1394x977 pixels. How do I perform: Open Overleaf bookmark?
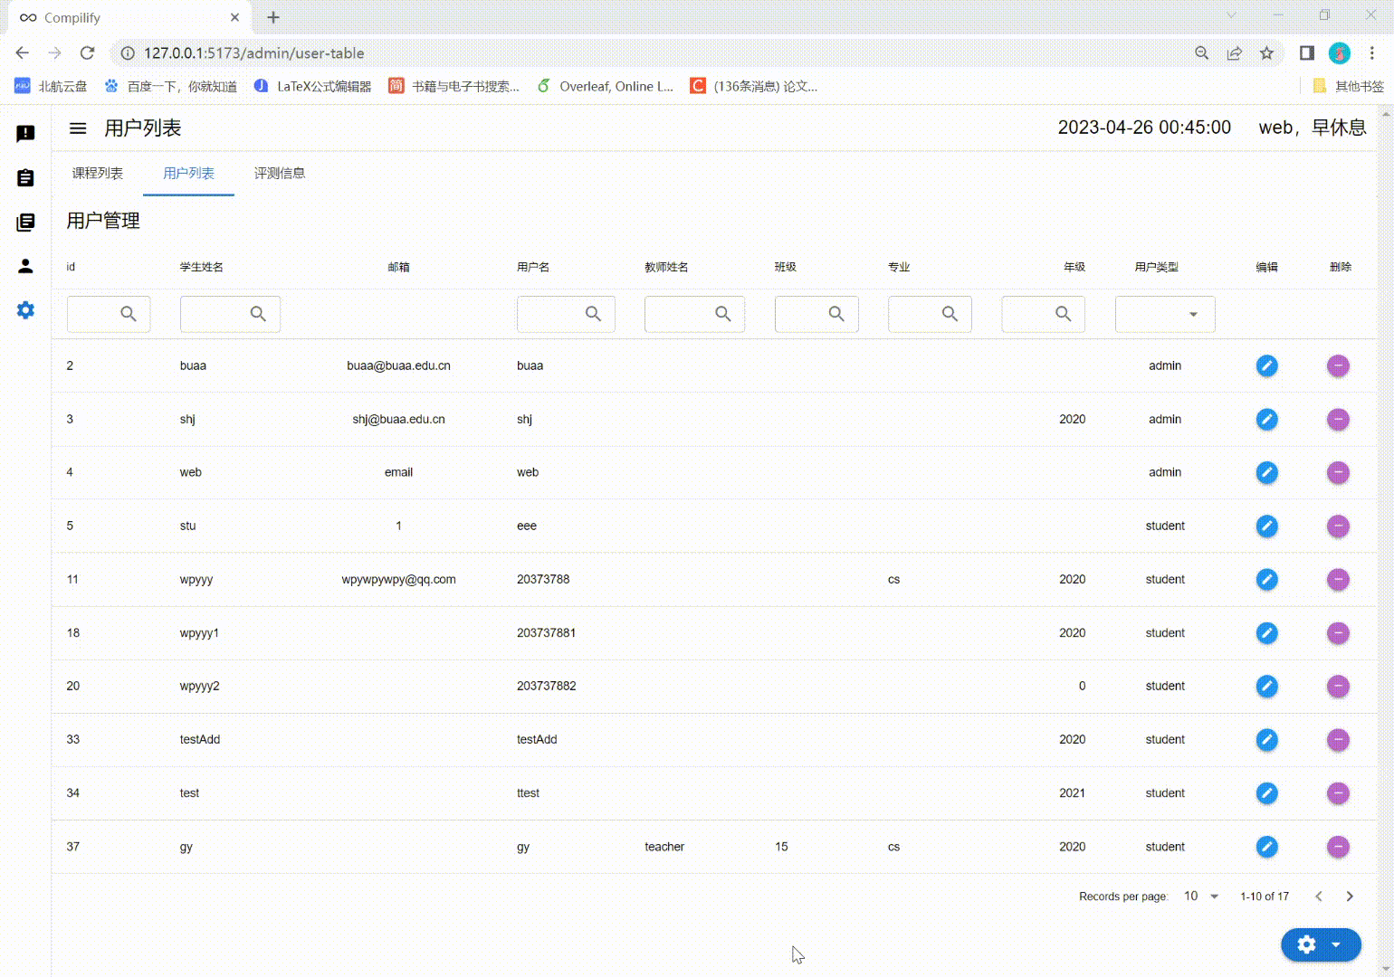(606, 86)
